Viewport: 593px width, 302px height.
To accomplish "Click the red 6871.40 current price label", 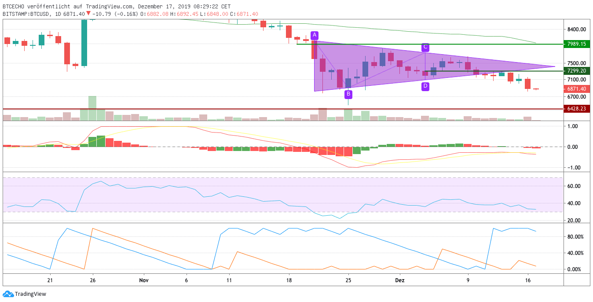I will coord(576,89).
